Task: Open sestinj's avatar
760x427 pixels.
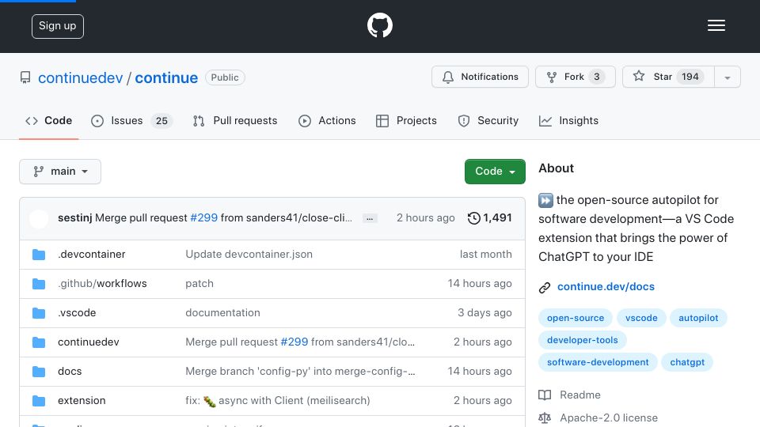Action: [39, 219]
